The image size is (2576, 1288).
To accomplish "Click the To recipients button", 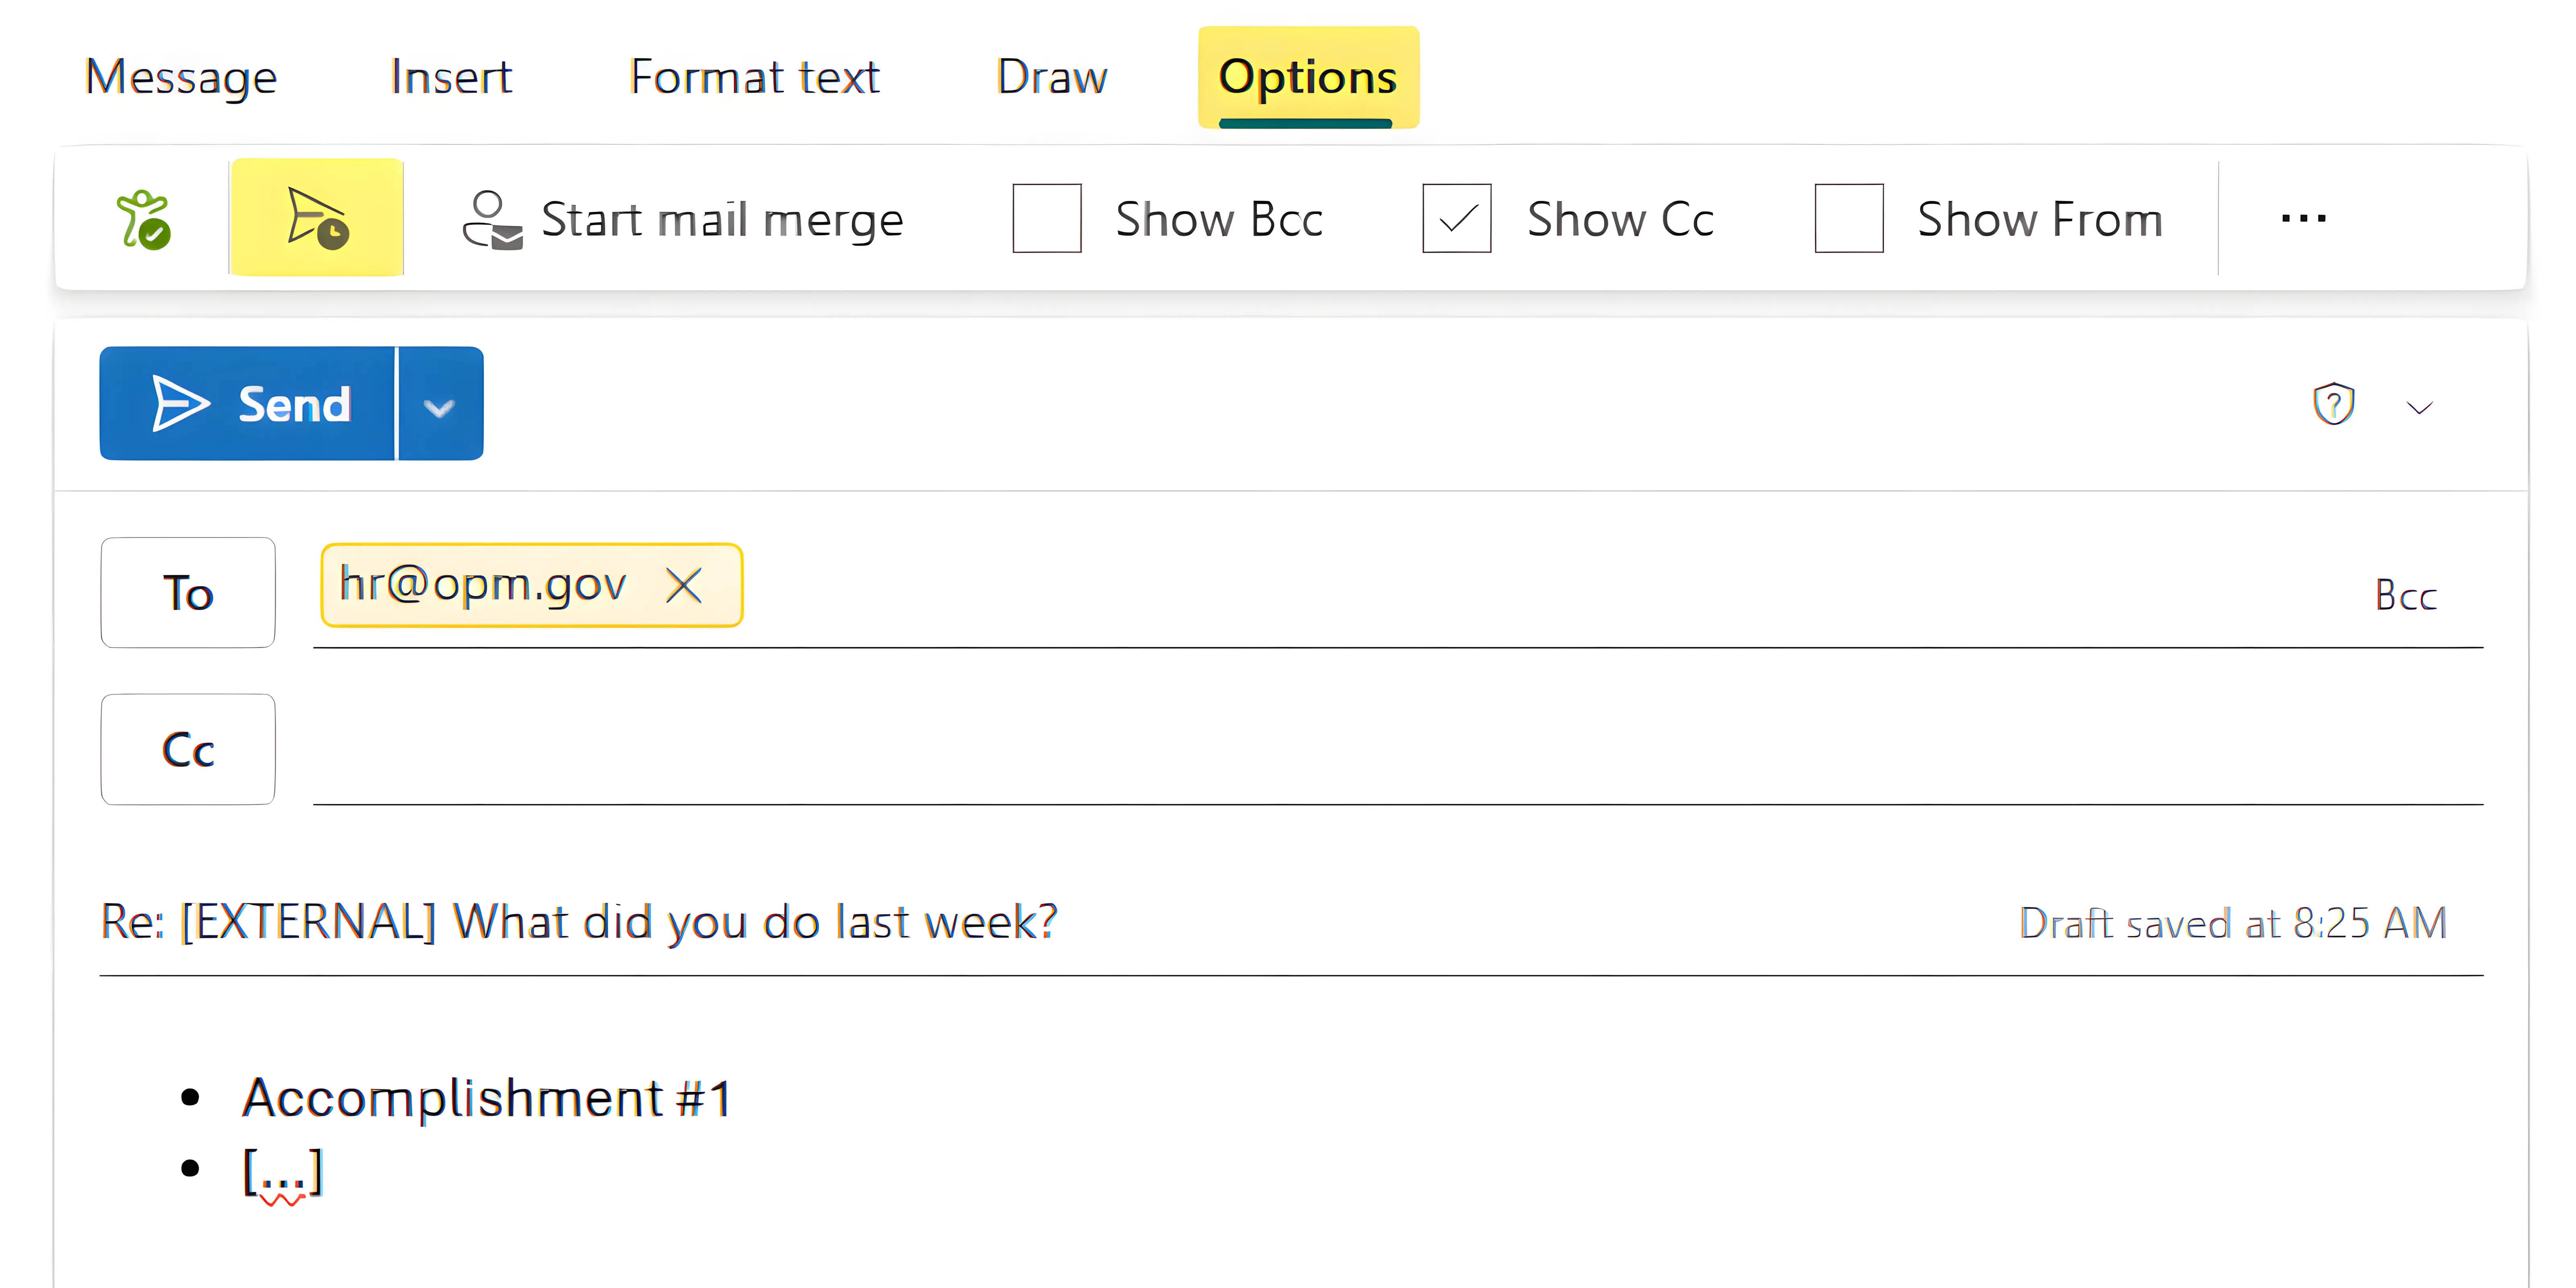I will click(188, 593).
